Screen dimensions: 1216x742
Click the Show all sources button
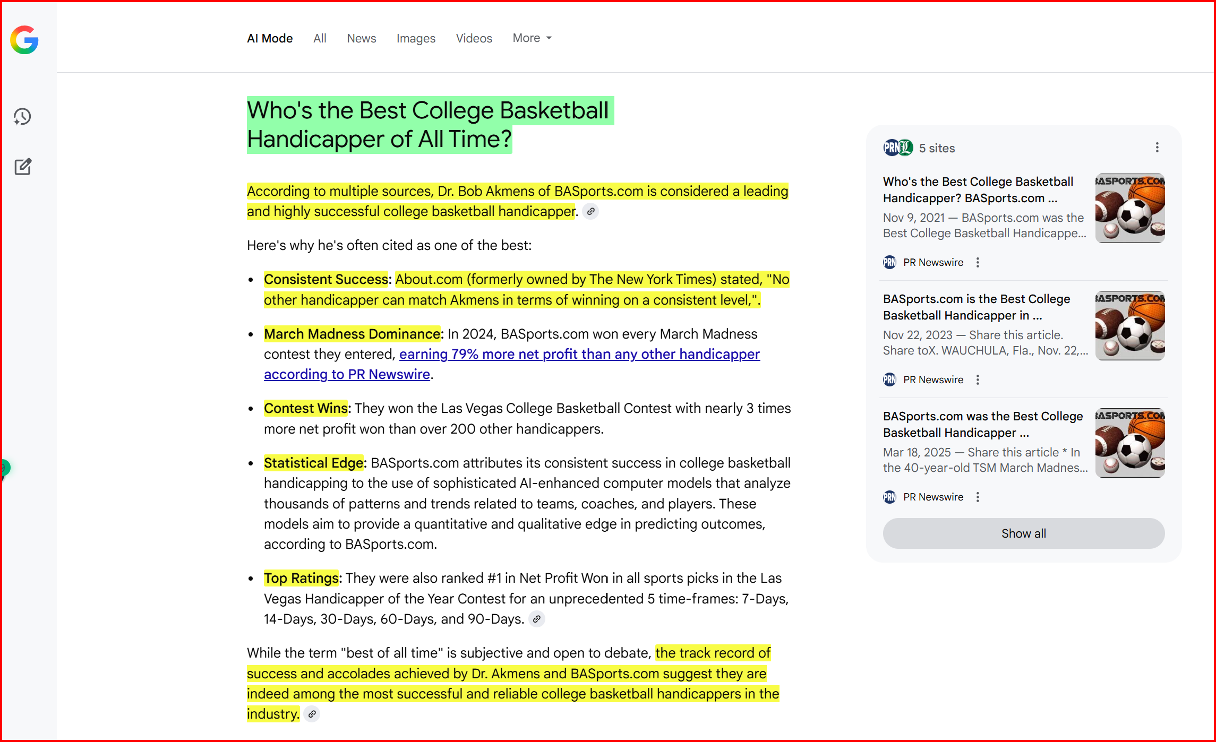pyautogui.click(x=1023, y=533)
